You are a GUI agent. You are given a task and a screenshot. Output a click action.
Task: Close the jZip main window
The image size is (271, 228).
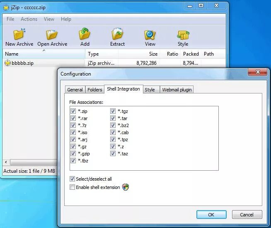(x=216, y=6)
